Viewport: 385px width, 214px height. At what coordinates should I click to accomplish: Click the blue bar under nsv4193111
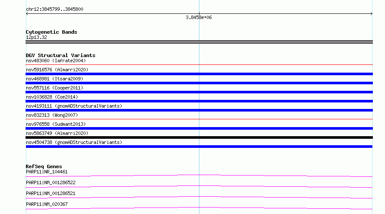click(x=199, y=110)
